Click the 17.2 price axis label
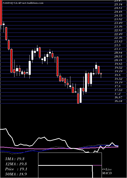This screenshot has height=178, width=127. [117, 94]
